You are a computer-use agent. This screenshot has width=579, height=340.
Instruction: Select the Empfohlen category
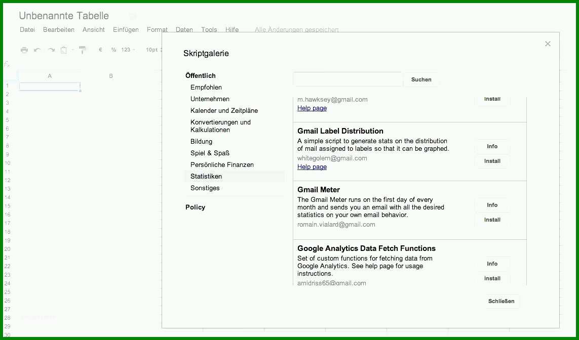point(206,88)
